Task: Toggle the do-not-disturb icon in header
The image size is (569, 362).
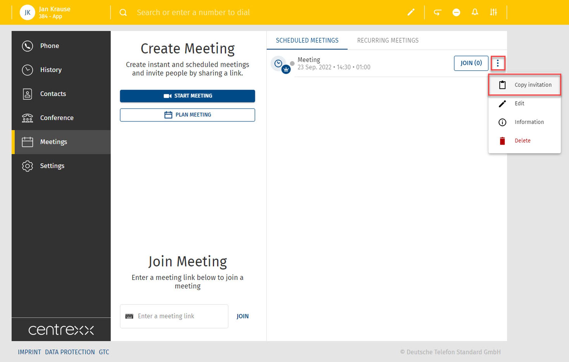Action: tap(456, 12)
